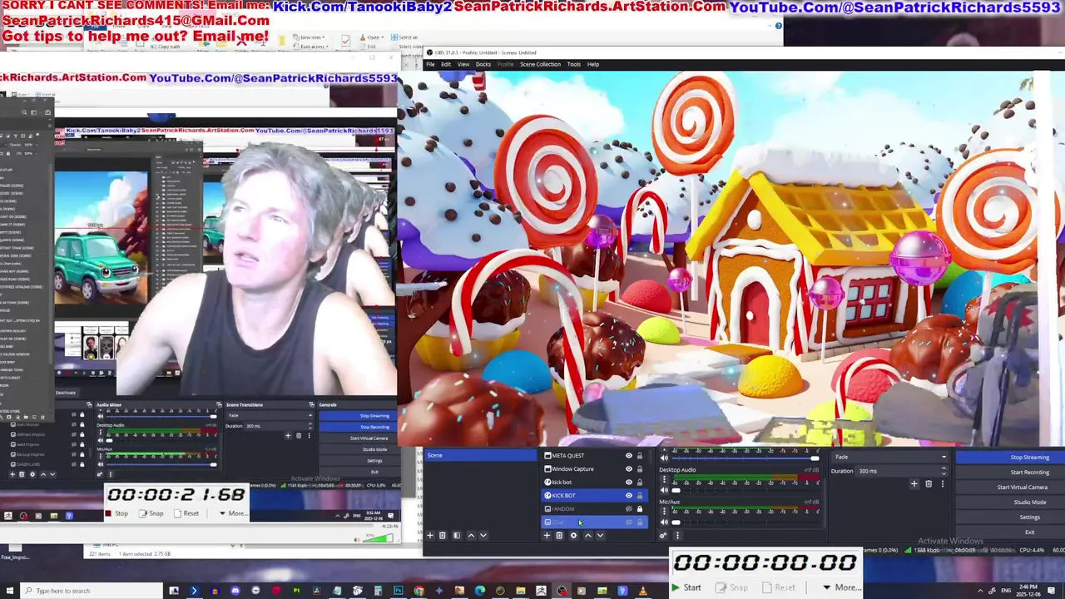Toggle visibility of lowercase kick bot source
Viewport: 1065px width, 599px height.
coord(629,483)
